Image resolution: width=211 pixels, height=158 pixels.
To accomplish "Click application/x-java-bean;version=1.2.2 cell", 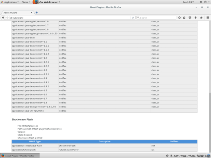I will (35, 66).
